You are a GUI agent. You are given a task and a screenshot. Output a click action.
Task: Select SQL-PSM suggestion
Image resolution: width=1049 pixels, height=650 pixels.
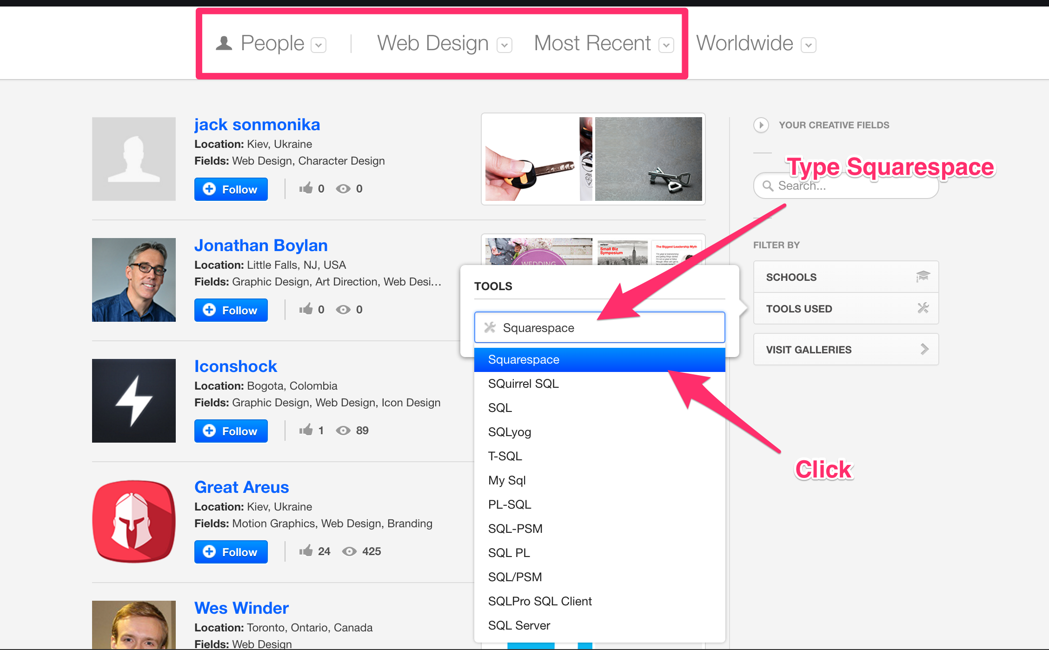(x=599, y=529)
